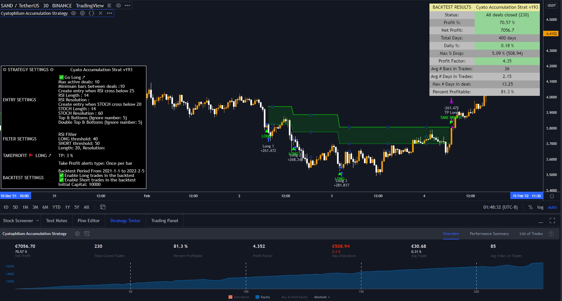This screenshot has width=562, height=301.
Task: Open the strategy source code curly braces icon
Action: click(91, 13)
